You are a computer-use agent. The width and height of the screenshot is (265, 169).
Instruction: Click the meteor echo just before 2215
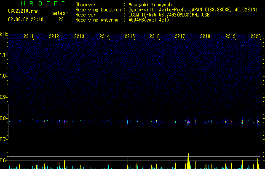coord(128,122)
